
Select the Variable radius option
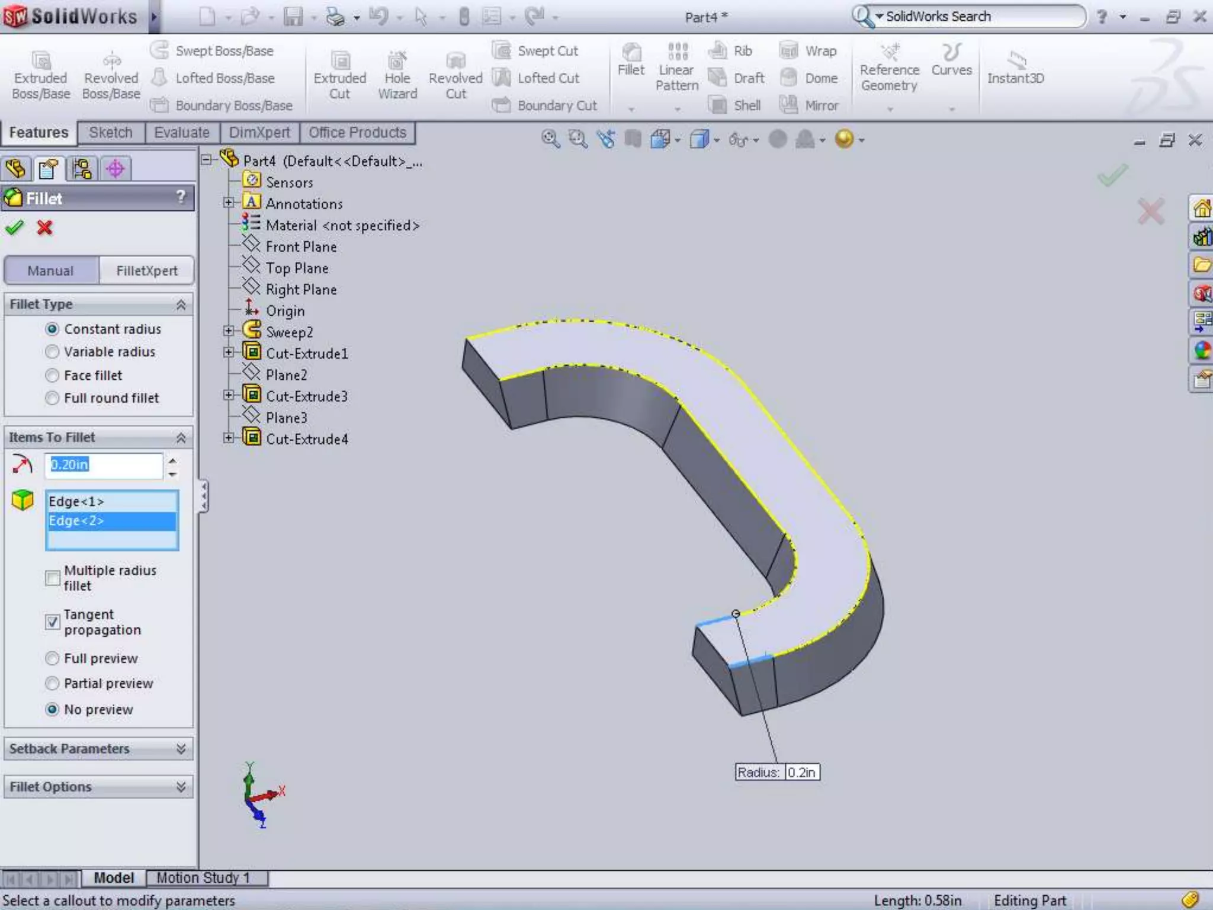click(53, 352)
